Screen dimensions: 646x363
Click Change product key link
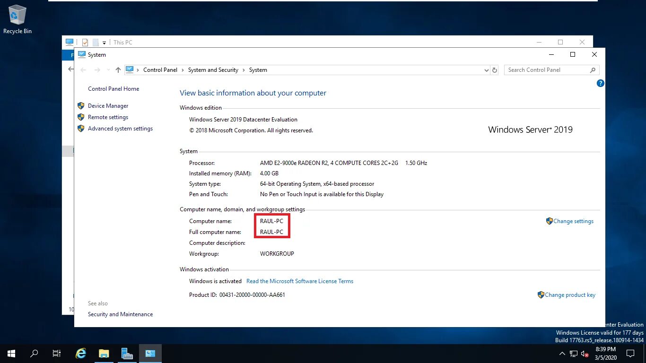[570, 295]
